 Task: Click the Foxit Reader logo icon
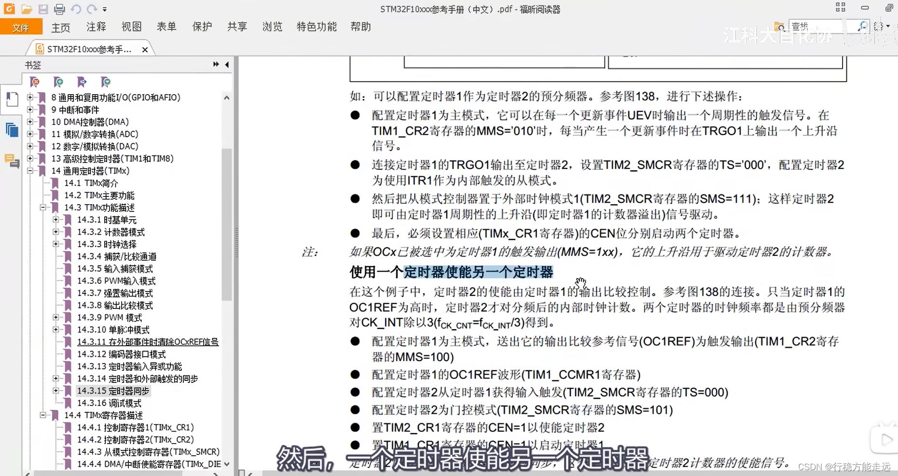click(9, 9)
